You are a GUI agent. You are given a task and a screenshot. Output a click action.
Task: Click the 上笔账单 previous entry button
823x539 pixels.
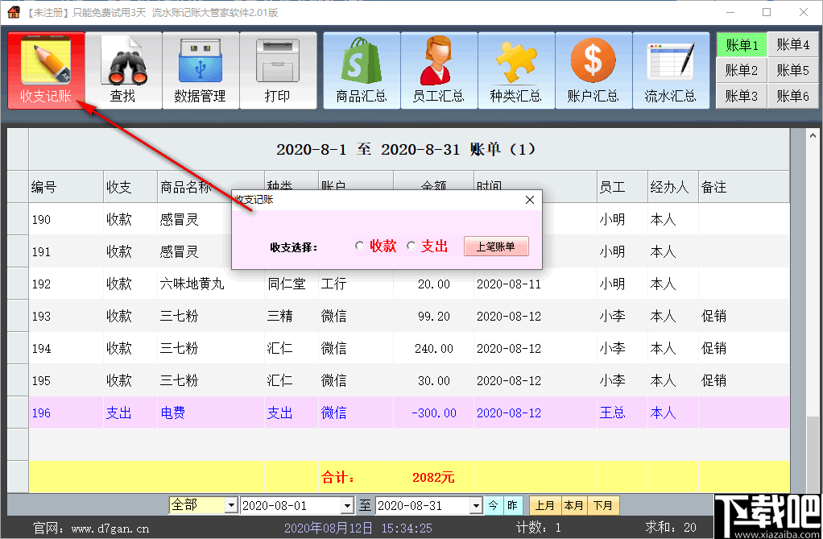496,247
